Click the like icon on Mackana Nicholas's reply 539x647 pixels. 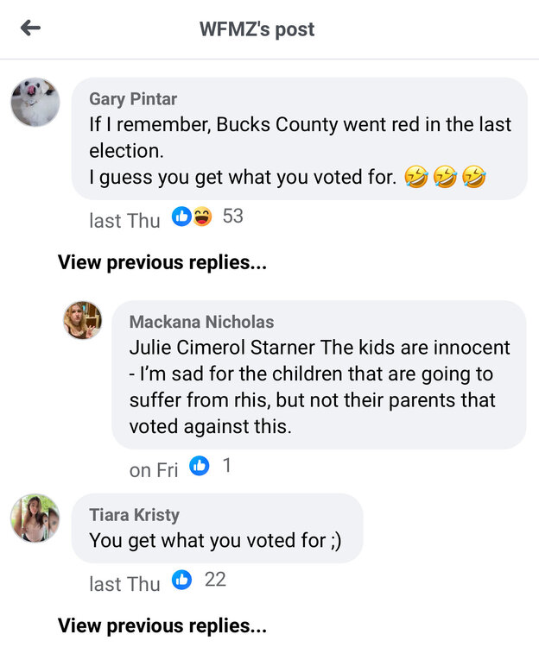point(200,466)
